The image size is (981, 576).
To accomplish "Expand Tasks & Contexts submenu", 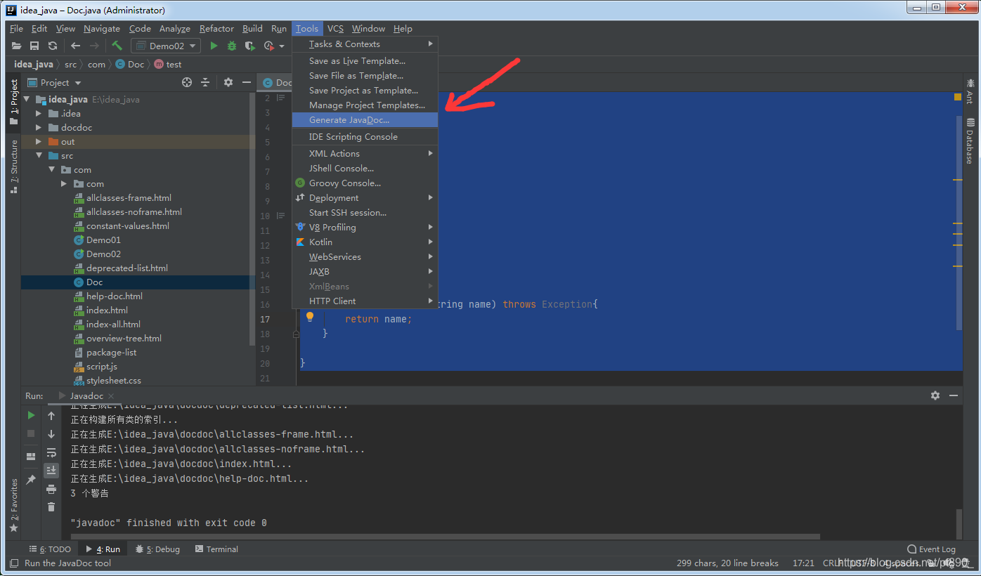I will [365, 44].
